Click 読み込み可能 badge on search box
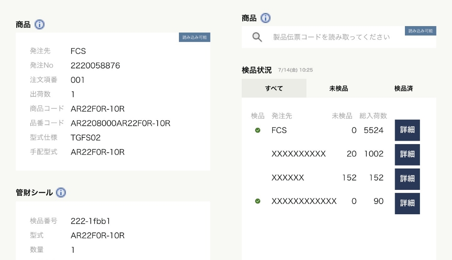This screenshot has width=452, height=260. coord(421,31)
